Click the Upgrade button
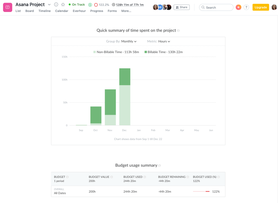Screen dimensions: 278x203 260,7
